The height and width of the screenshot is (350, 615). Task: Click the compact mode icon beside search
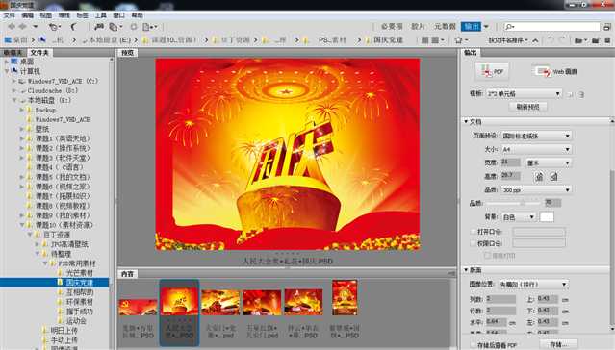[x=607, y=27]
